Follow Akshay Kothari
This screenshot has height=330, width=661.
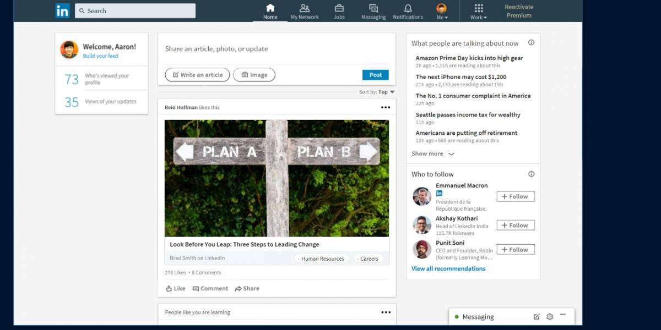point(516,226)
